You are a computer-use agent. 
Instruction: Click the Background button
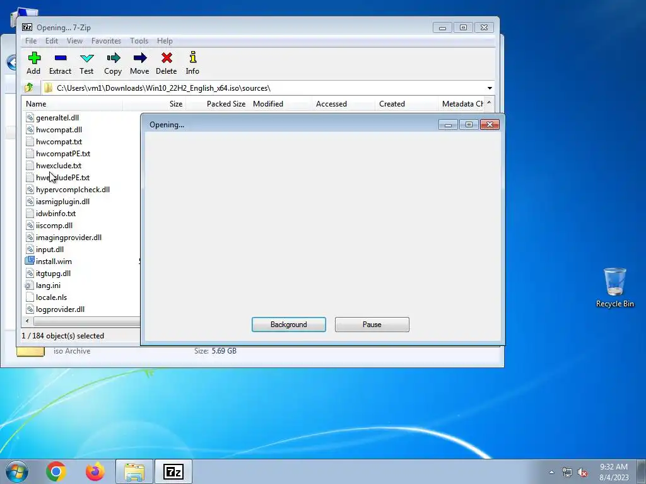pyautogui.click(x=289, y=325)
